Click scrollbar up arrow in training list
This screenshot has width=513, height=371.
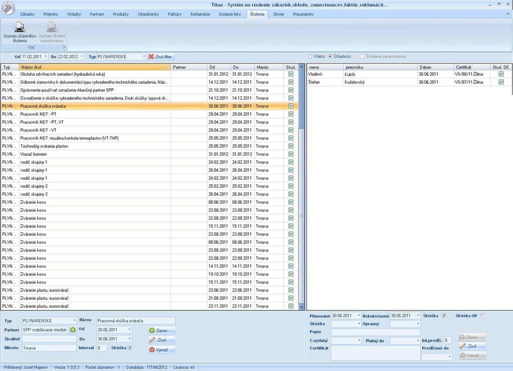tap(301, 67)
